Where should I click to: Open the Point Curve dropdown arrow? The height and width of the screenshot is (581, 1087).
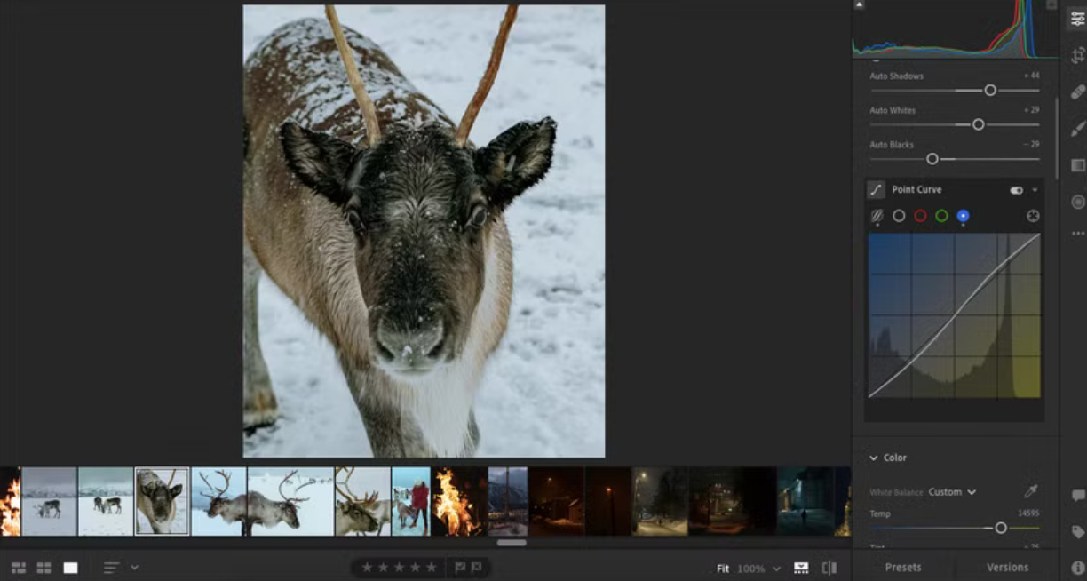pyautogui.click(x=1035, y=190)
